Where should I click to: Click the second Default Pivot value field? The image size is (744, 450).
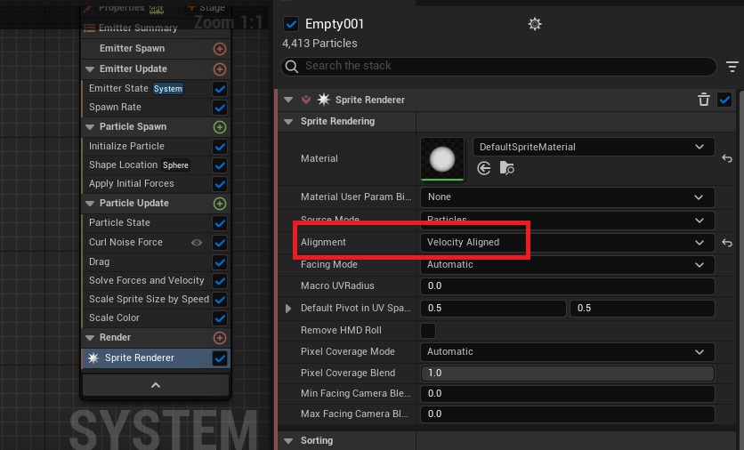tap(643, 309)
